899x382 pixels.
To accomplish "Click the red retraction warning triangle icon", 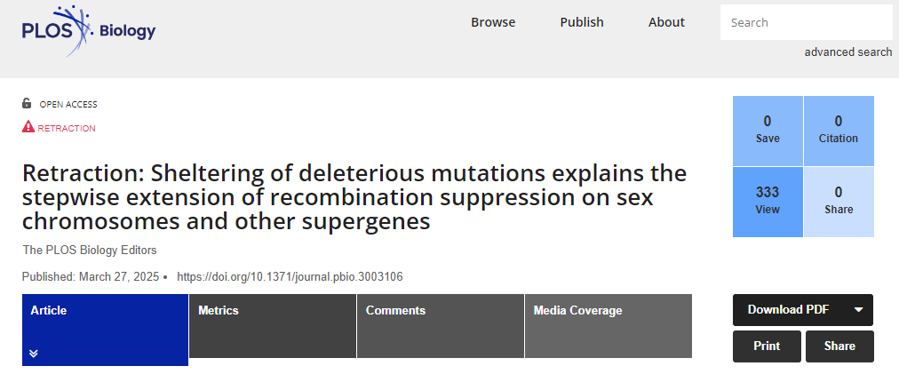I will point(28,127).
